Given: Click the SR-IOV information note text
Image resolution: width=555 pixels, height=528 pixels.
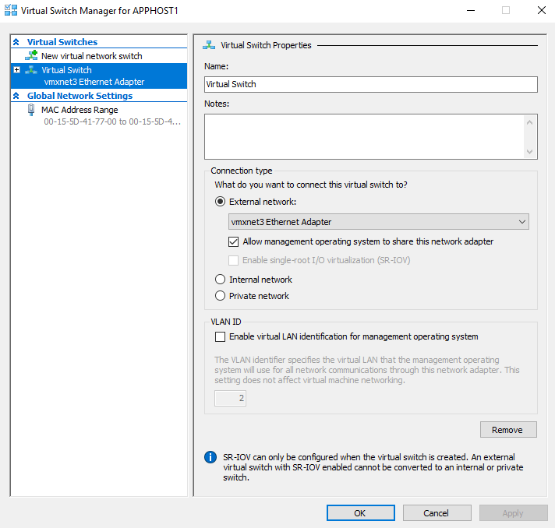Looking at the screenshot, I should (x=373, y=467).
